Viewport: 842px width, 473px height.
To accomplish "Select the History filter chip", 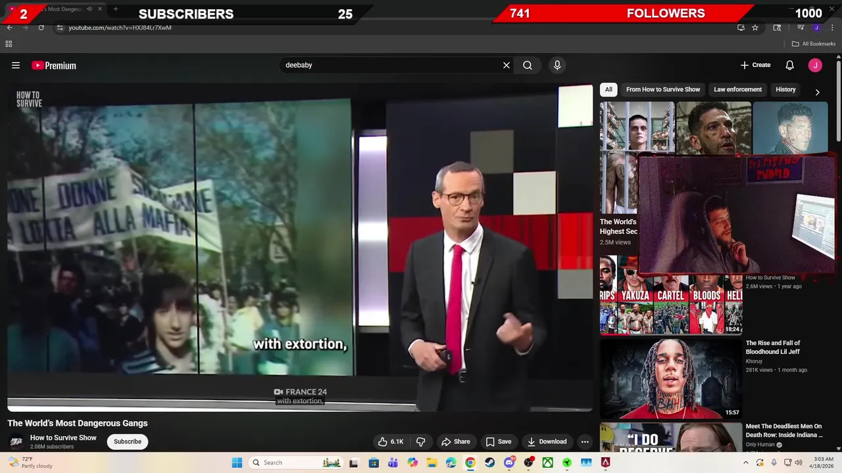I will [785, 89].
